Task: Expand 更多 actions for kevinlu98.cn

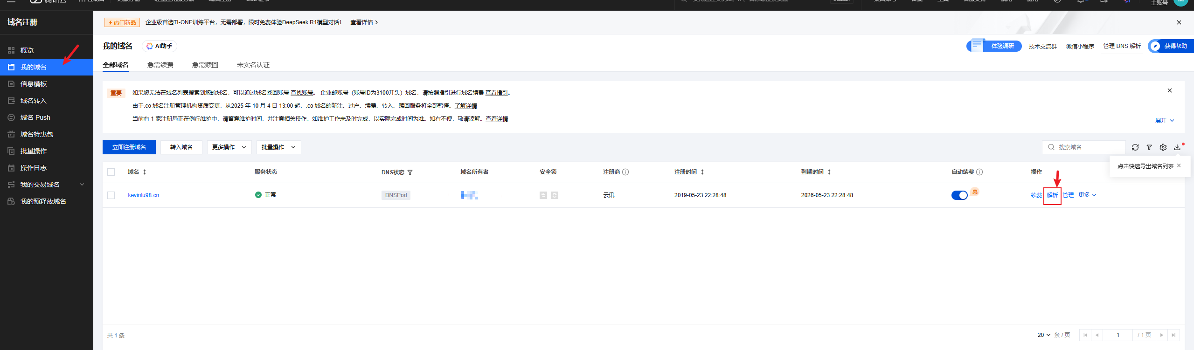Action: click(1087, 195)
